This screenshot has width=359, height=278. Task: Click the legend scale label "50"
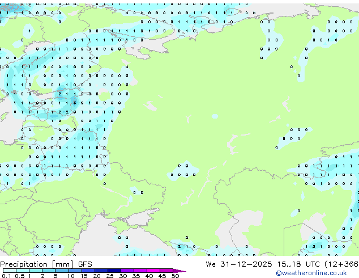click(x=175, y=276)
